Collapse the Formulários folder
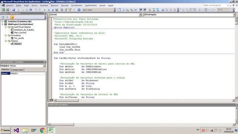 6,35
